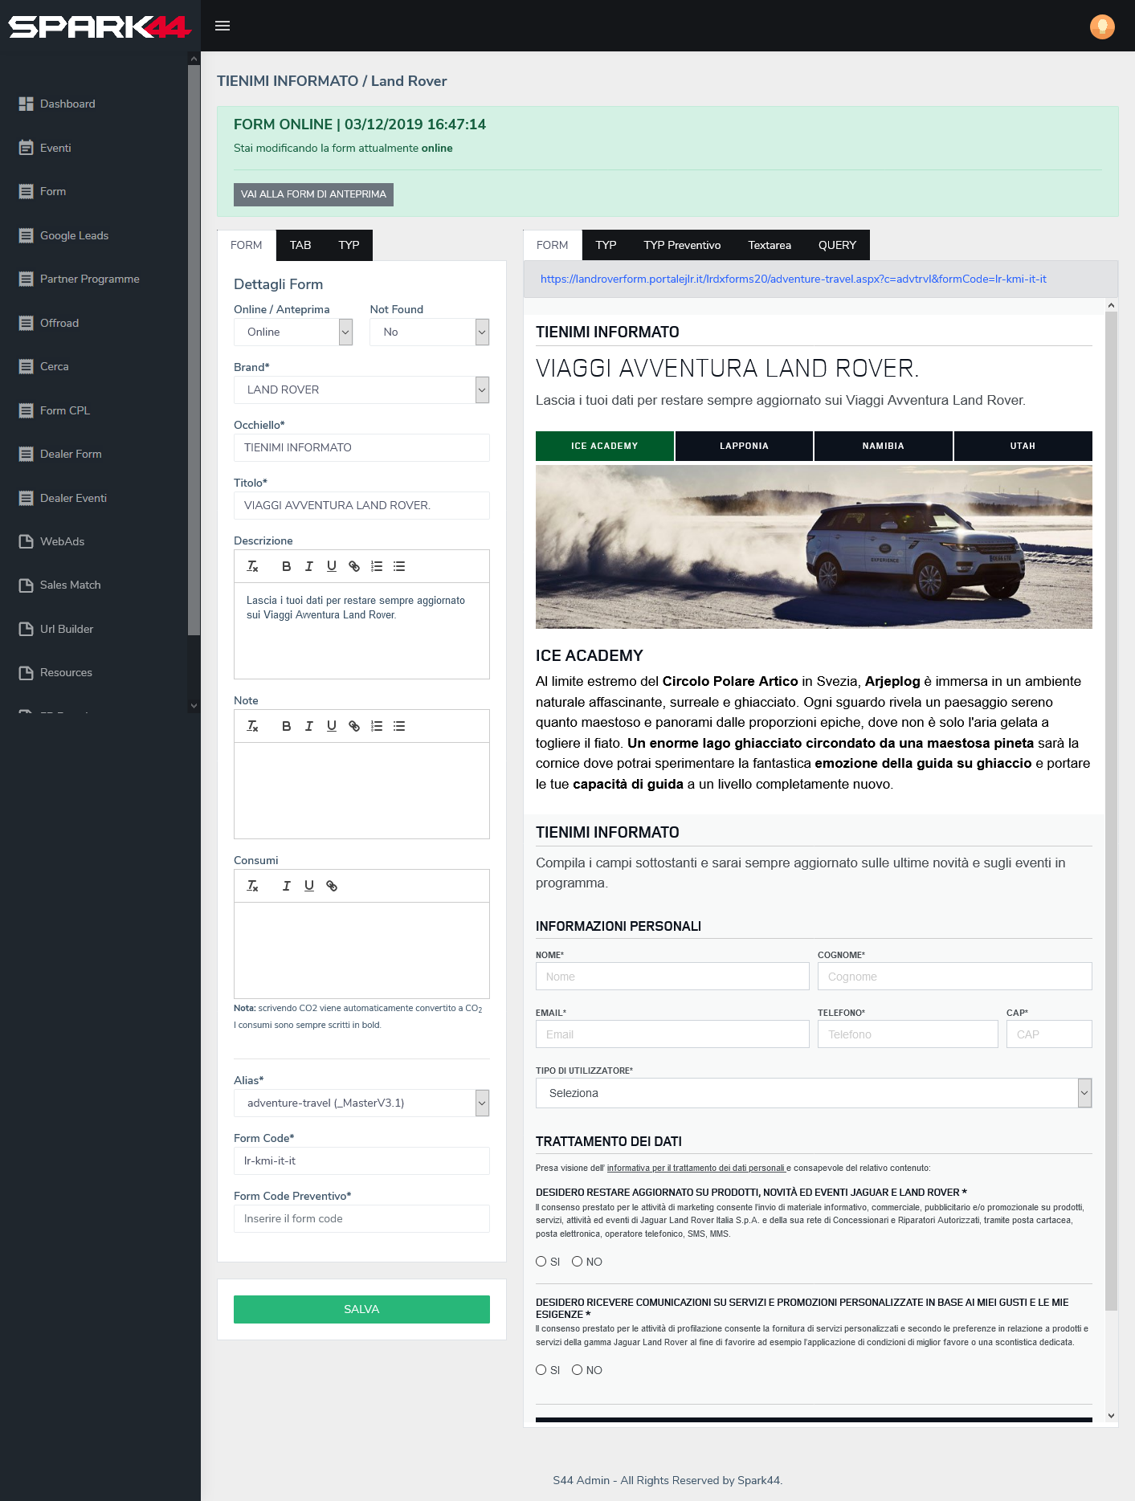The height and width of the screenshot is (1501, 1135).
Task: Toggle italic in Note editor
Action: click(308, 726)
